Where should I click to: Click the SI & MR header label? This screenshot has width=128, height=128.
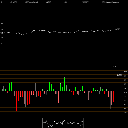pos(14,2)
